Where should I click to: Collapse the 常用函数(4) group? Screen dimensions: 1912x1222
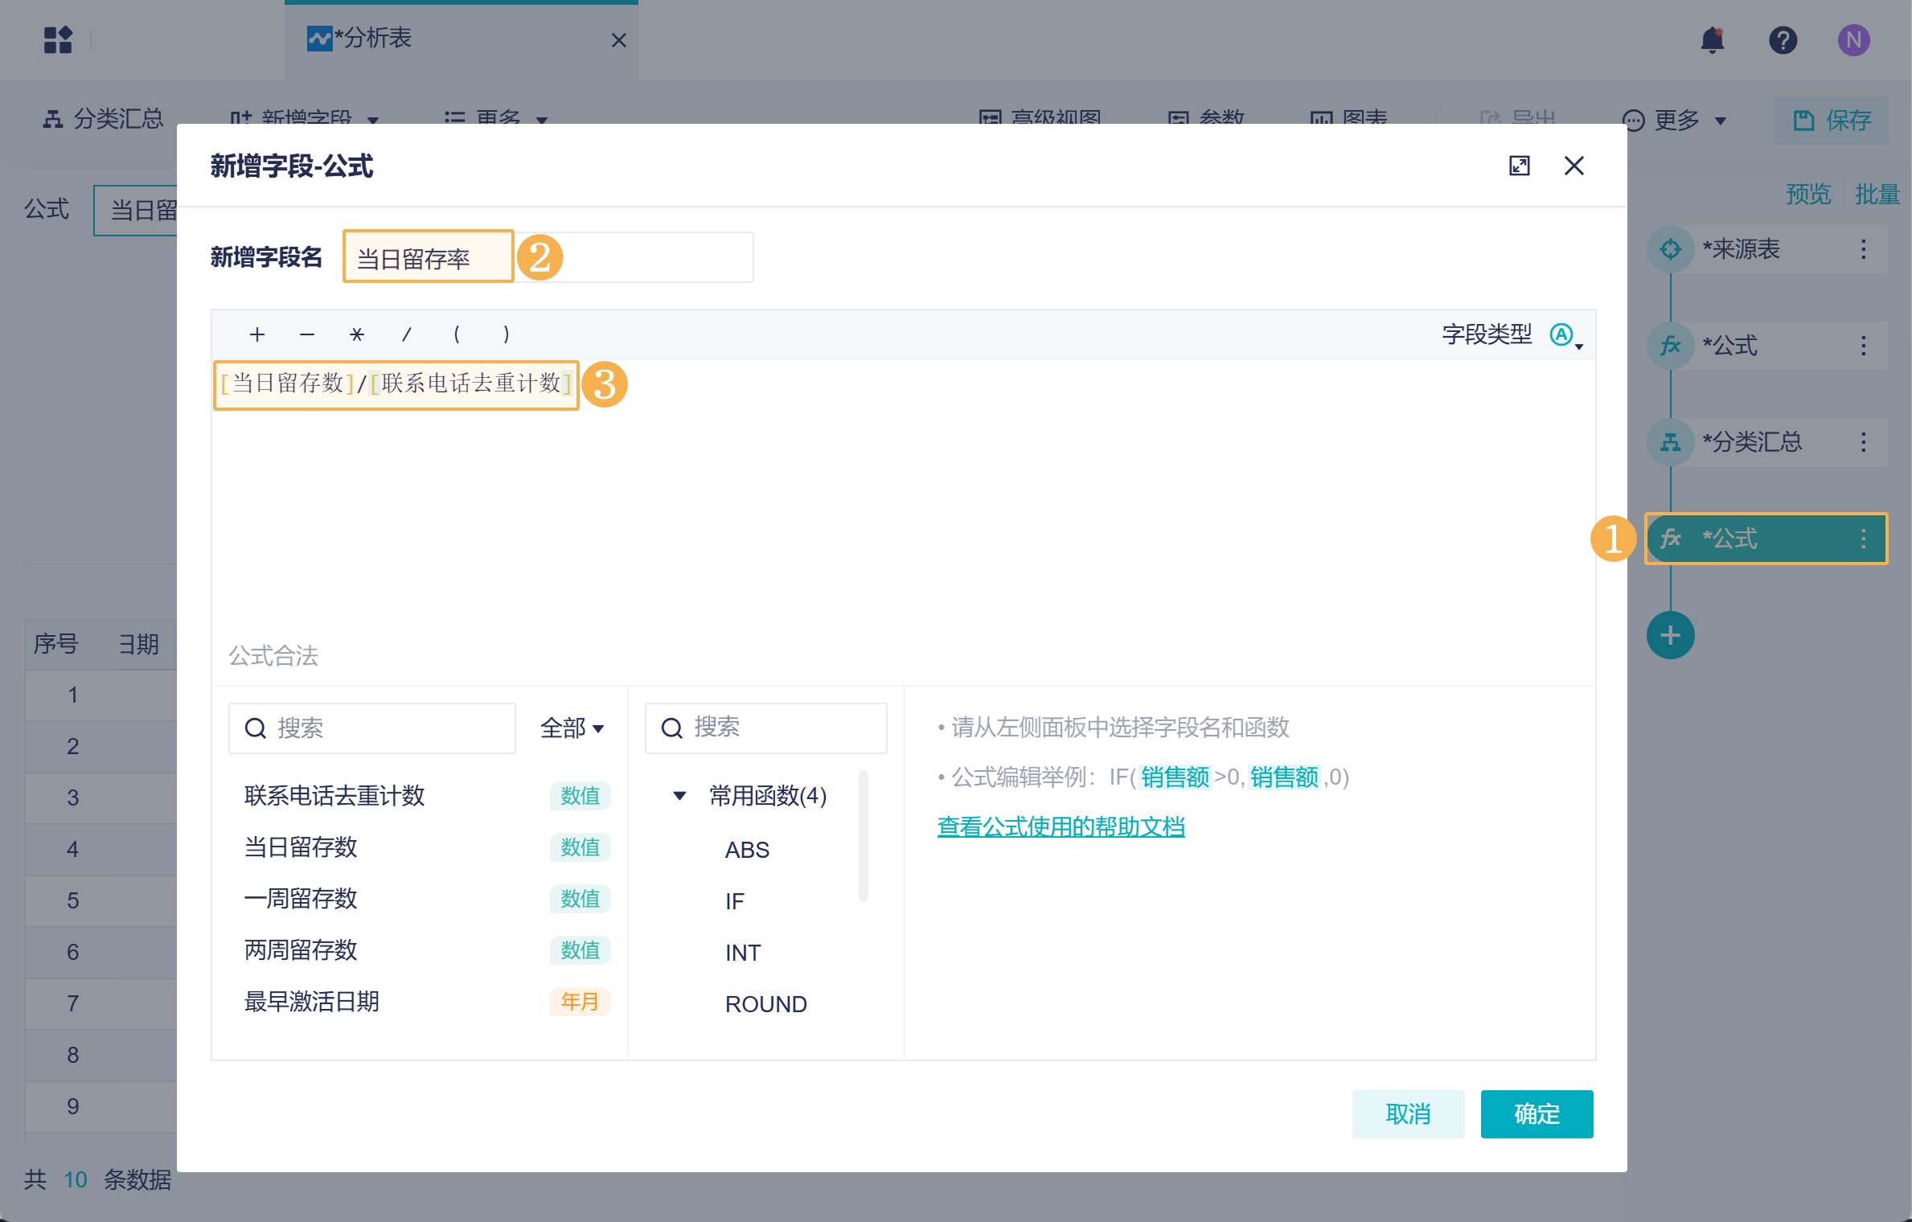[679, 796]
